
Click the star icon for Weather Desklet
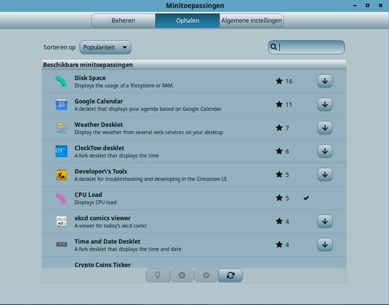tap(279, 128)
